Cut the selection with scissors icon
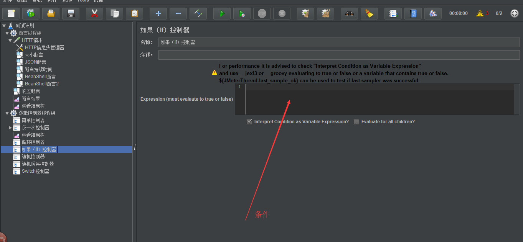 (94, 13)
